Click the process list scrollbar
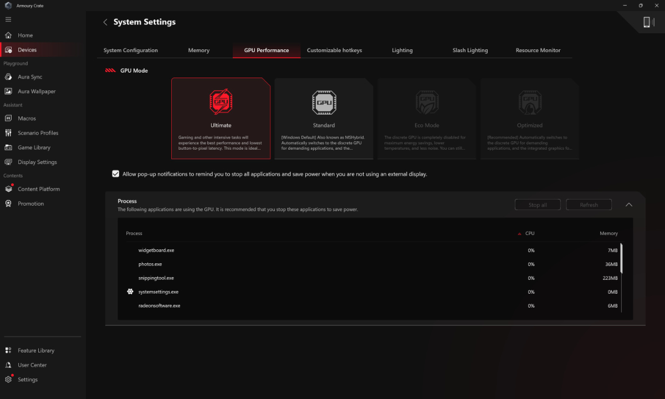The image size is (665, 399). point(621,258)
